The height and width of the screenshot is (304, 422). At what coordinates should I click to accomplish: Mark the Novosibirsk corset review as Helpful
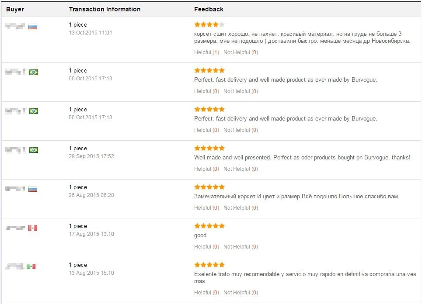[206, 52]
